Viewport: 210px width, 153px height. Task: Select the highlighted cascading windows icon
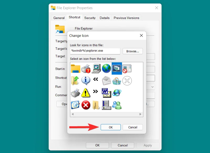point(117,68)
